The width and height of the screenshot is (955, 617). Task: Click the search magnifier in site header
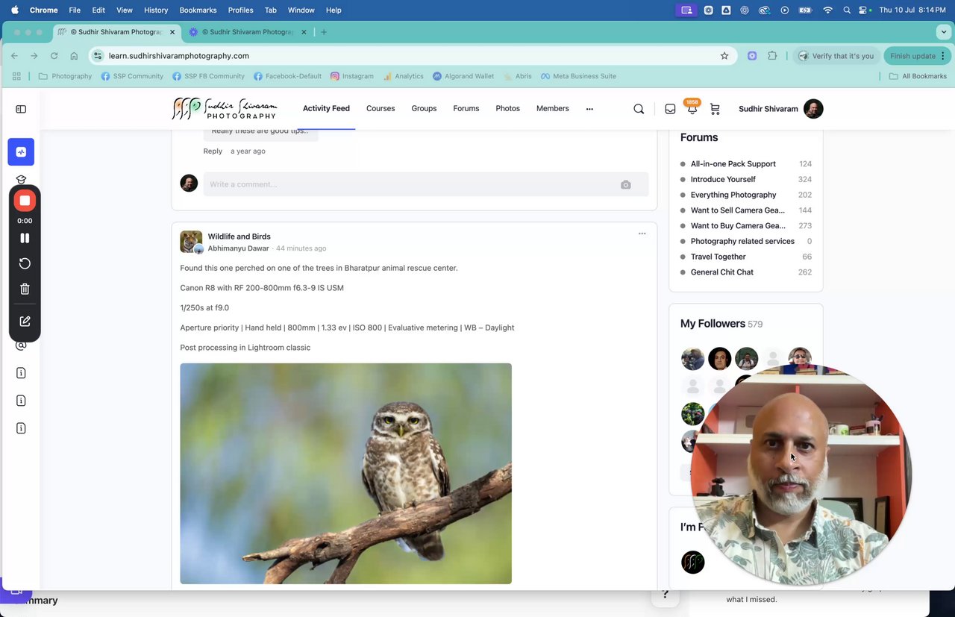[639, 109]
